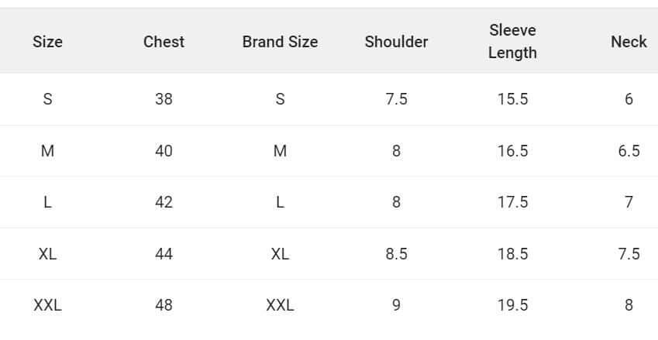Click the Sleeve Length column header
The height and width of the screenshot is (340, 658).
tap(512, 42)
